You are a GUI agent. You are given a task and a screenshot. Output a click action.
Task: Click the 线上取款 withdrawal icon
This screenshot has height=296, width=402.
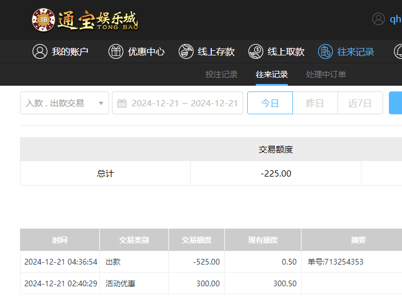pyautogui.click(x=256, y=51)
